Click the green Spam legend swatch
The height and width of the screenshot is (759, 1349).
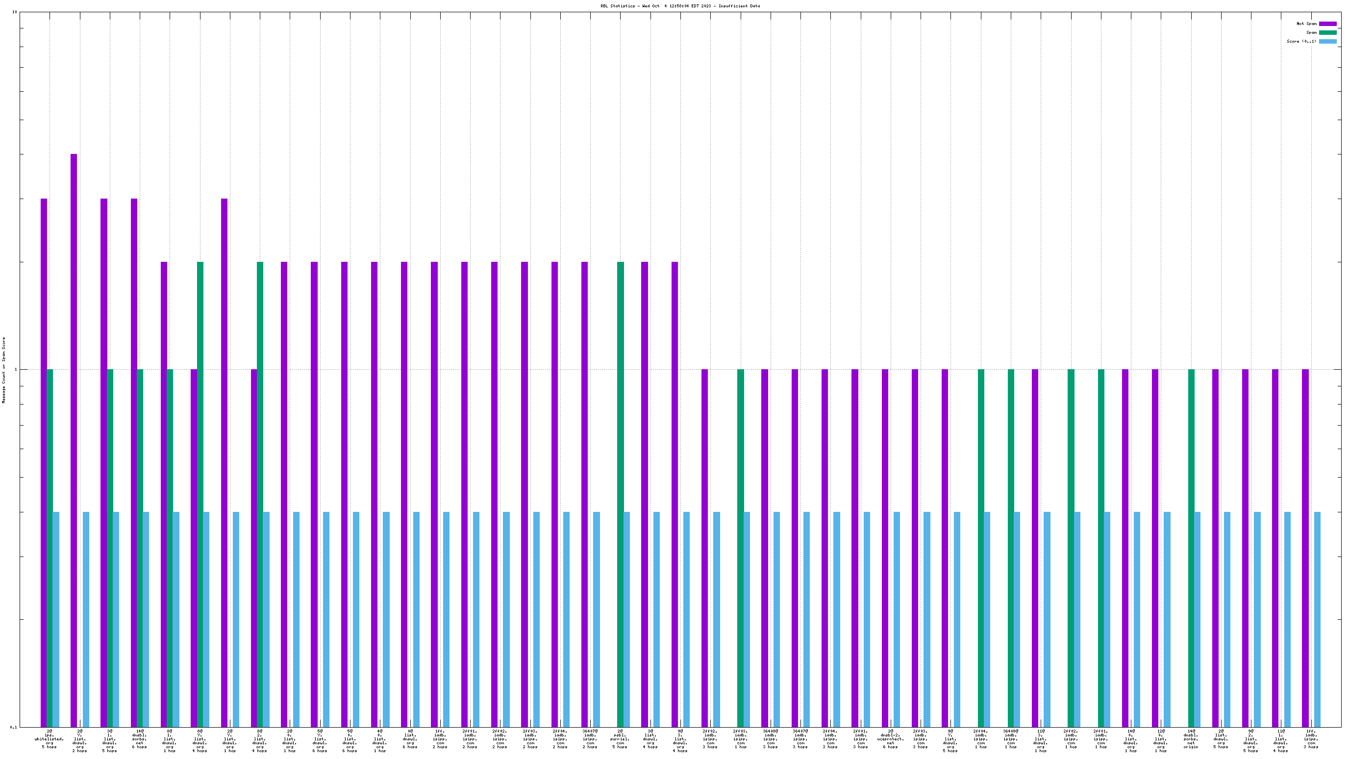1327,32
